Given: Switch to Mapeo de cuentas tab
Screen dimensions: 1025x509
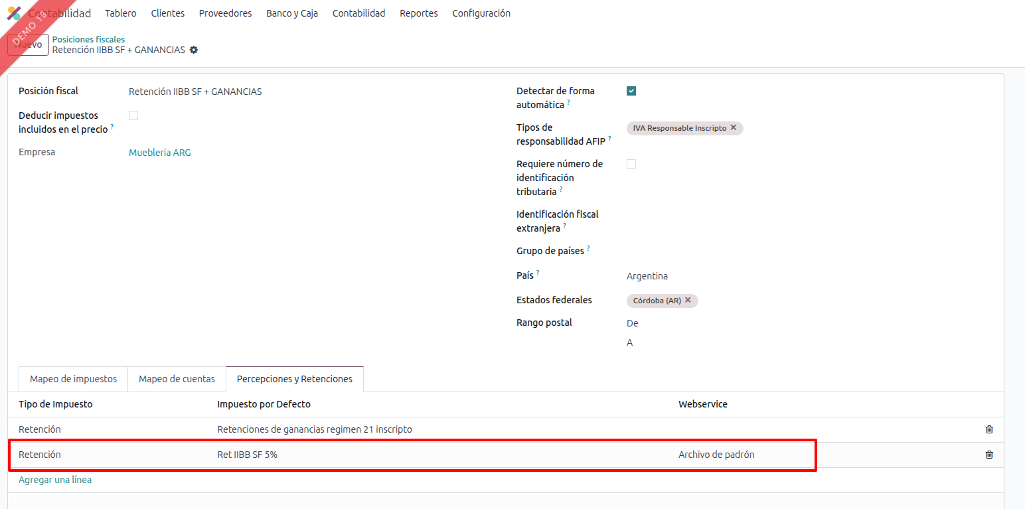Looking at the screenshot, I should [177, 379].
